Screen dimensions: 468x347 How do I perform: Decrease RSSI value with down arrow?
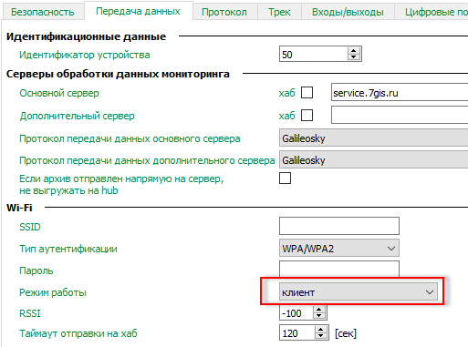tap(319, 316)
